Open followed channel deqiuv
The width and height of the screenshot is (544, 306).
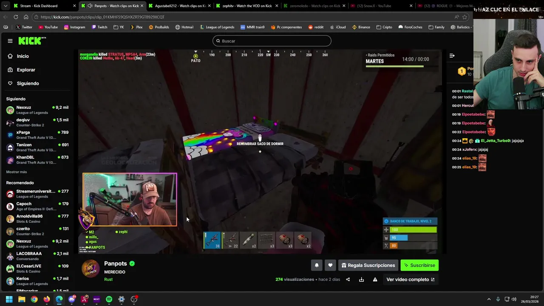coord(37,122)
